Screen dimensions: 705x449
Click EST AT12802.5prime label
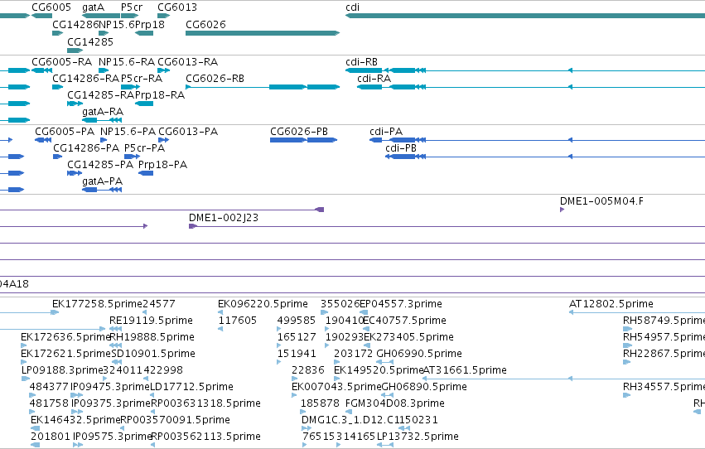[x=611, y=304]
